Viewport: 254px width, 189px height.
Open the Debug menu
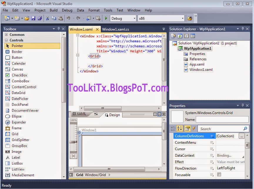pyautogui.click(x=67, y=10)
